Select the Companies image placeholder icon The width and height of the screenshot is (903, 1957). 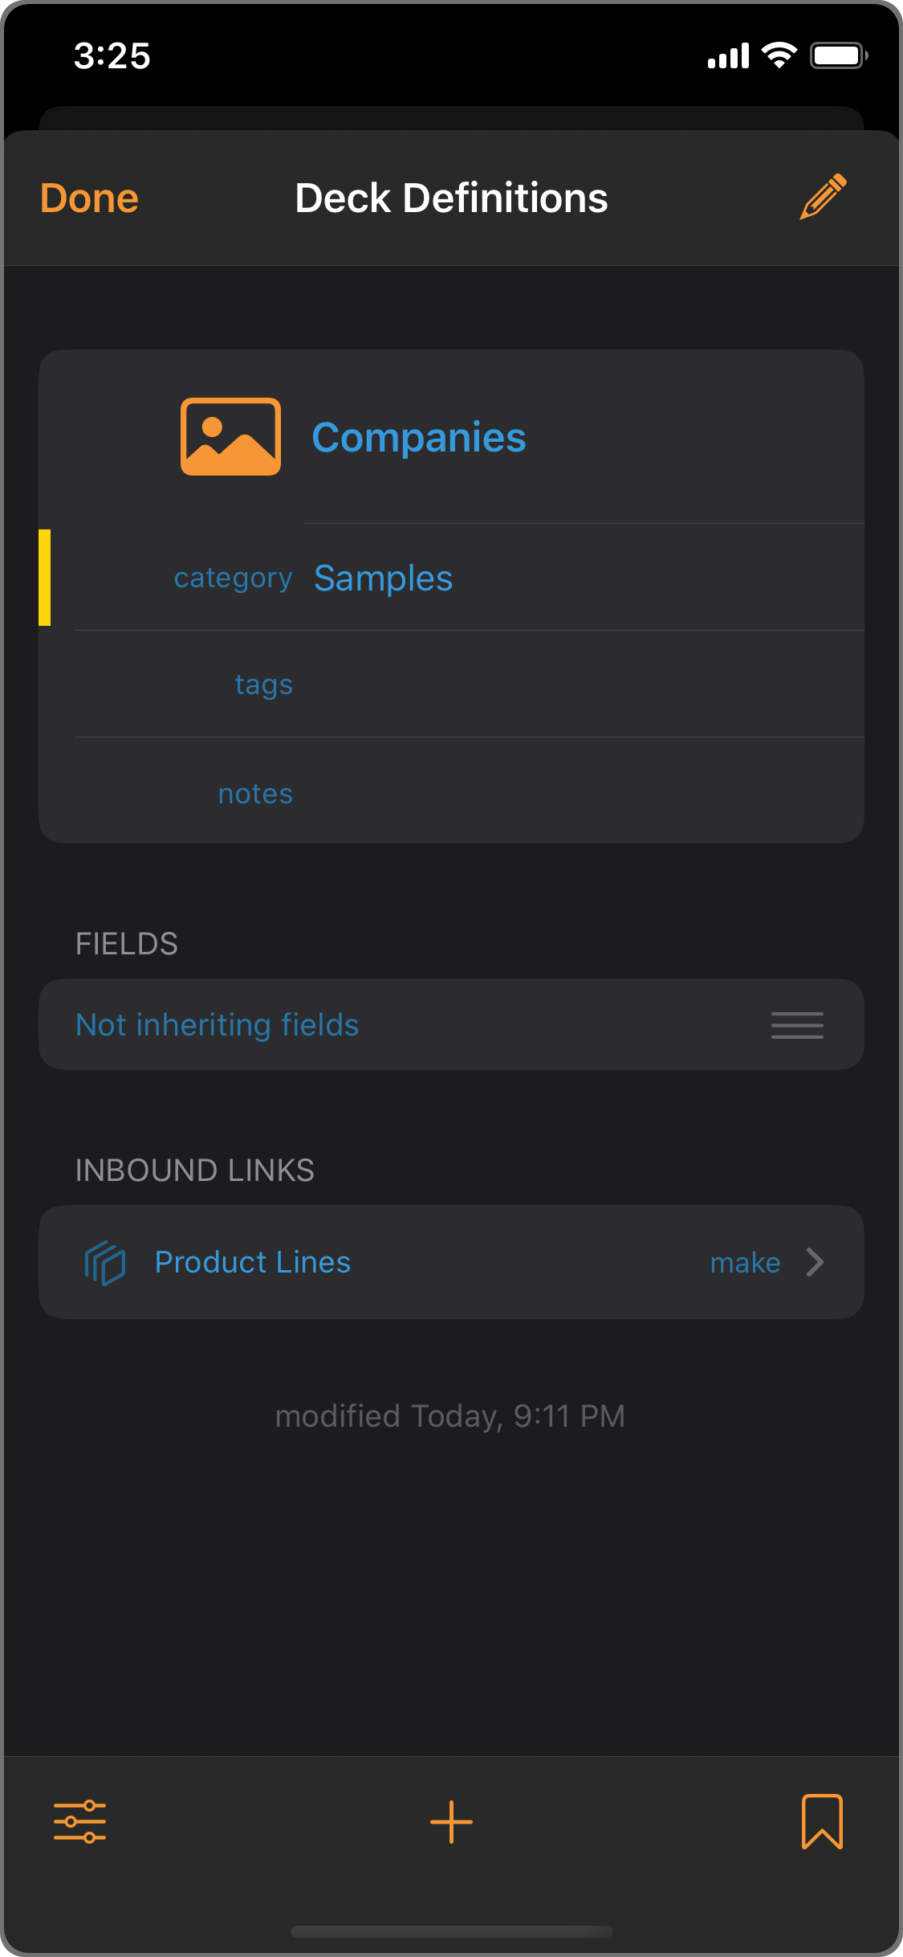pyautogui.click(x=230, y=437)
